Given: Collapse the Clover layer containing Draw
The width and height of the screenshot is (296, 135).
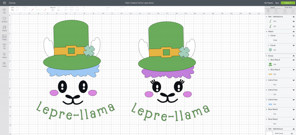Looking at the screenshot, I should (269, 35).
